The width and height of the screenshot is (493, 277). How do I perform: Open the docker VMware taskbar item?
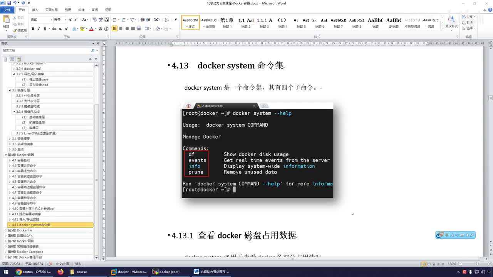coord(129,272)
